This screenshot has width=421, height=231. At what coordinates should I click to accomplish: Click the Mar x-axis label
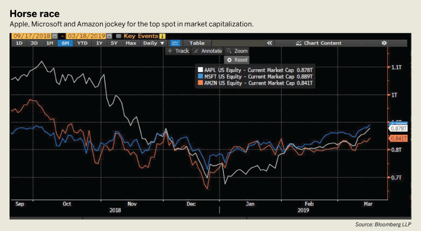368,204
